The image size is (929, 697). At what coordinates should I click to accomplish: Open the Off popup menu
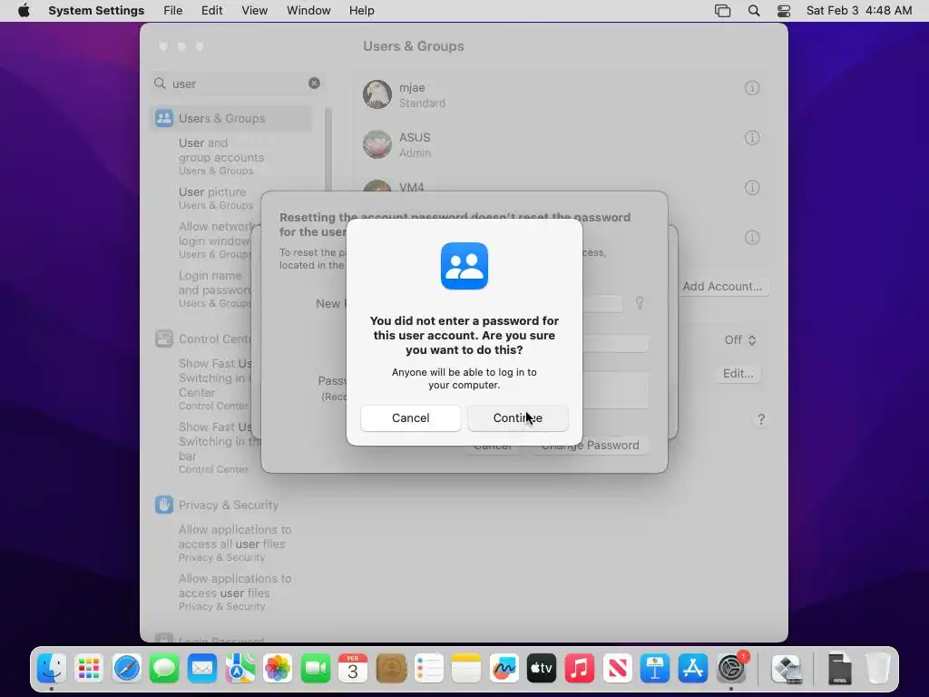click(740, 339)
